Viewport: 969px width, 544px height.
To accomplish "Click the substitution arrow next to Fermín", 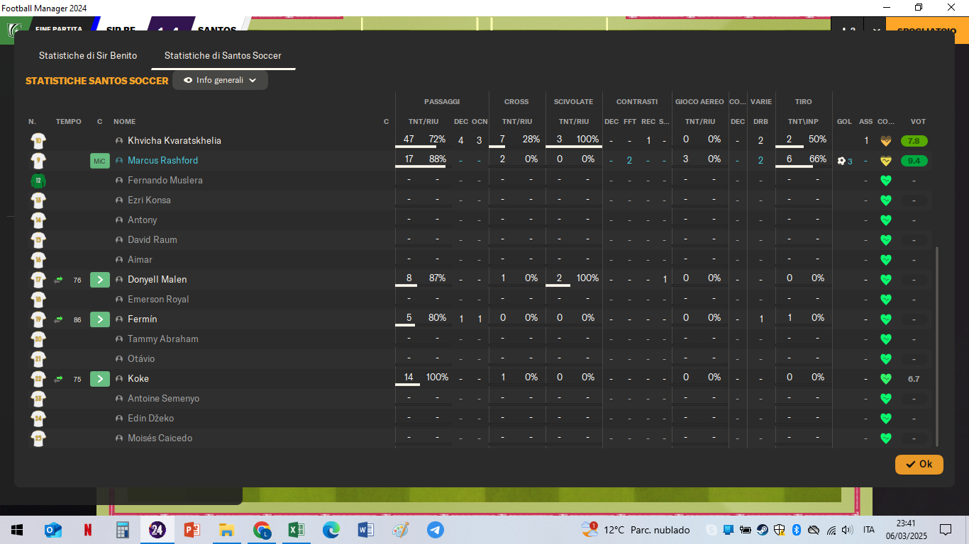I will click(58, 319).
